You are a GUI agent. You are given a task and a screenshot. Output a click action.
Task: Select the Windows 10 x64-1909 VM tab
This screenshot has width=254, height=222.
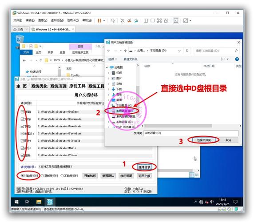click(x=53, y=29)
